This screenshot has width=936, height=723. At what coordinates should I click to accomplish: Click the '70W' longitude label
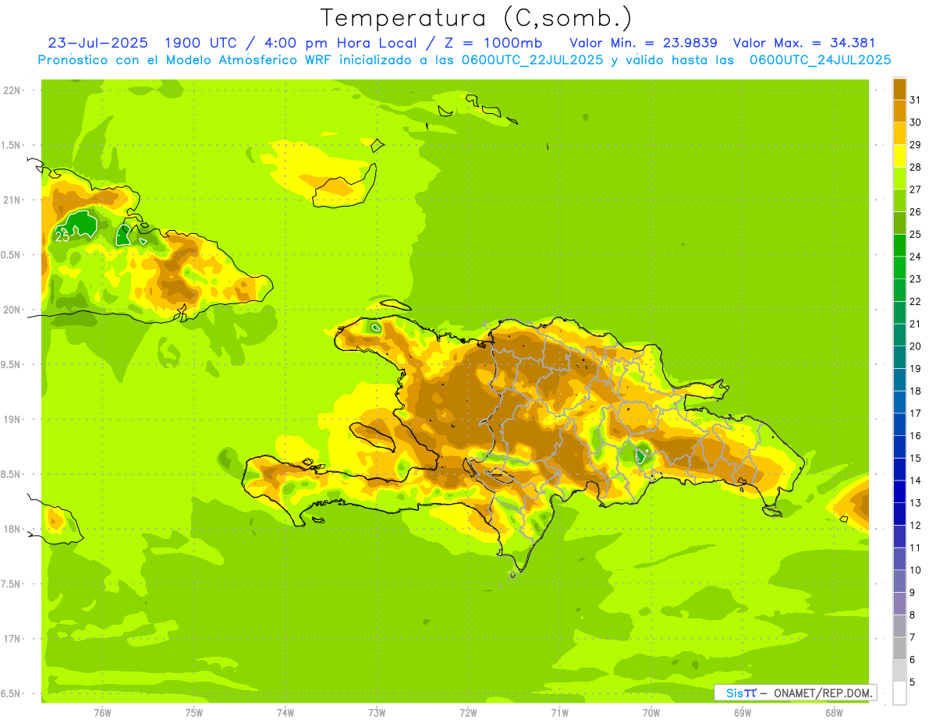point(651,712)
